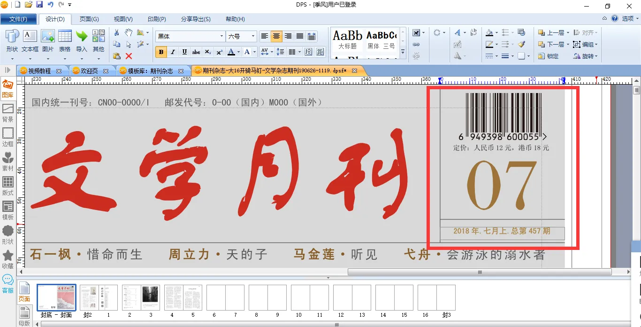Click the horizontal canvas scrollbar

480,272
